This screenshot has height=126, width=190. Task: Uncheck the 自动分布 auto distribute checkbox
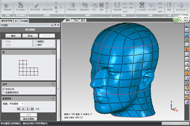[x=3, y=89]
